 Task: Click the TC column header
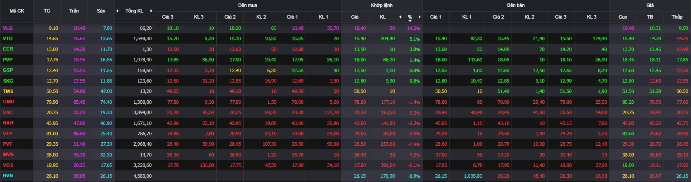[47, 11]
